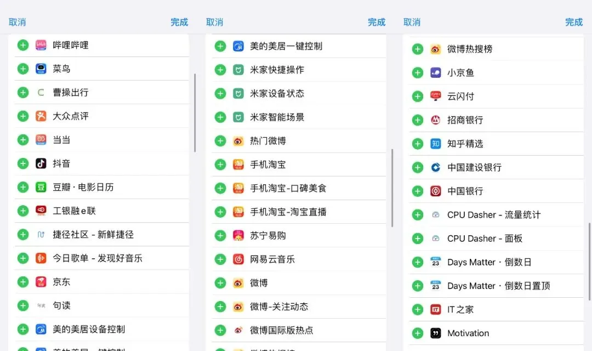
Task: Add 美的美居一键控制 widget with green plus
Action: click(x=220, y=46)
